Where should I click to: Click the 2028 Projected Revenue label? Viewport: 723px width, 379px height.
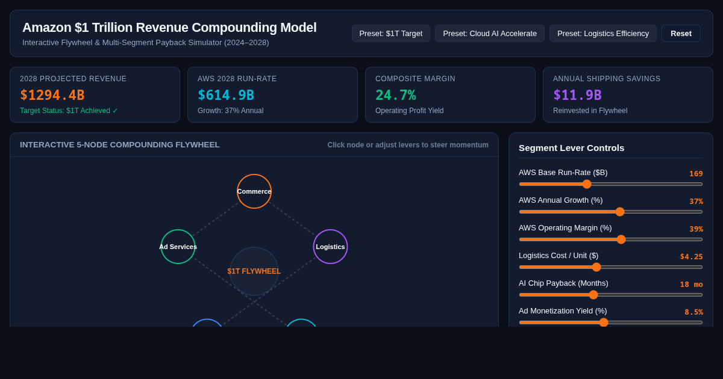[74, 79]
